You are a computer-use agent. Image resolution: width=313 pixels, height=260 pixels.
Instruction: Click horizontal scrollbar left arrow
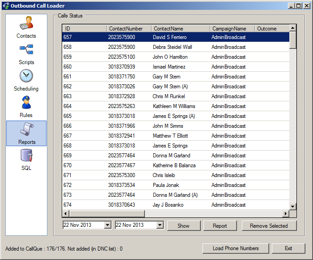pos(65,213)
